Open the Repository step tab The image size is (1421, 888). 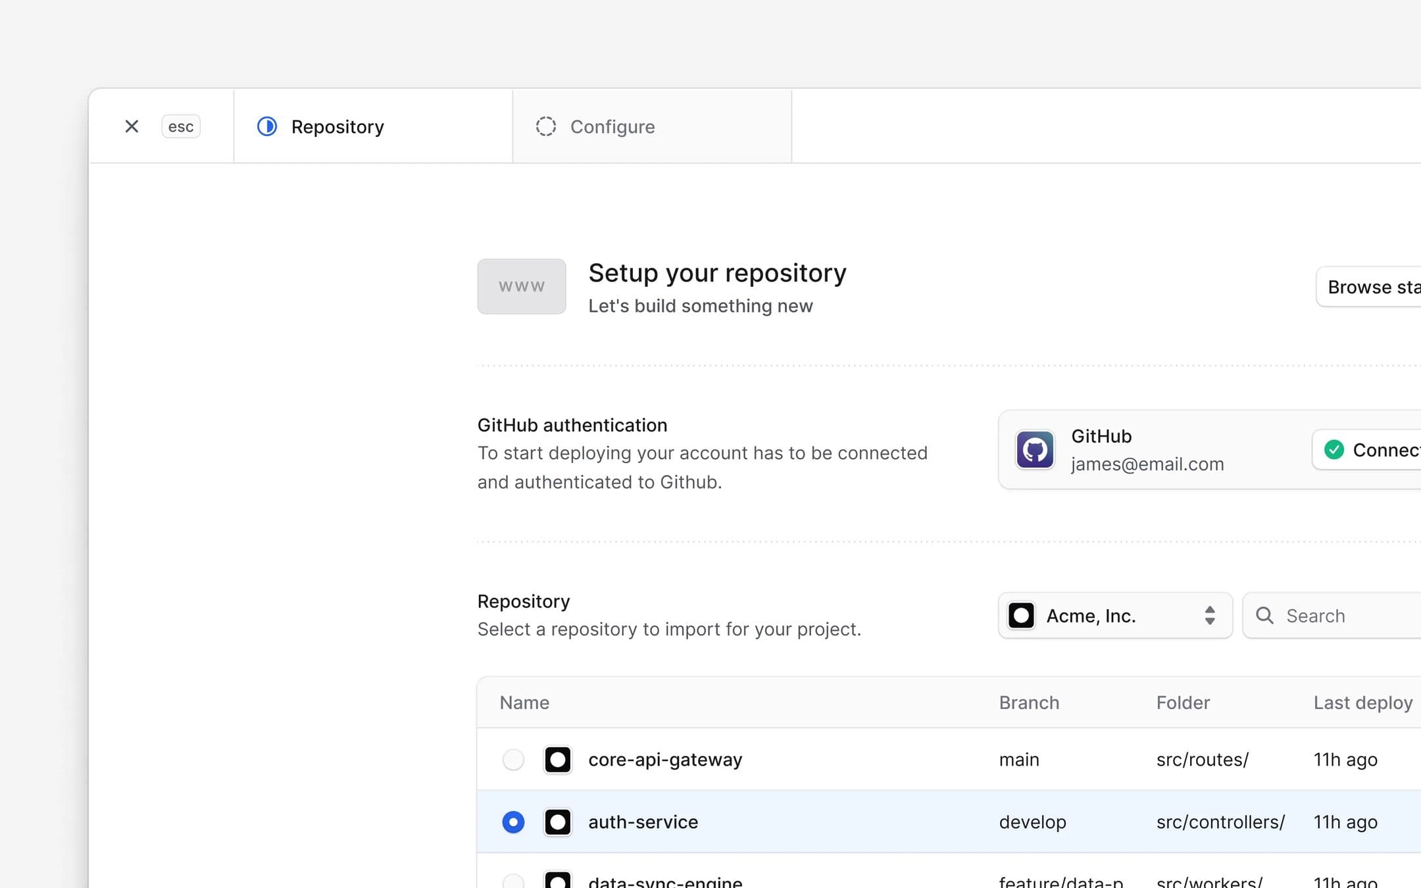(373, 126)
